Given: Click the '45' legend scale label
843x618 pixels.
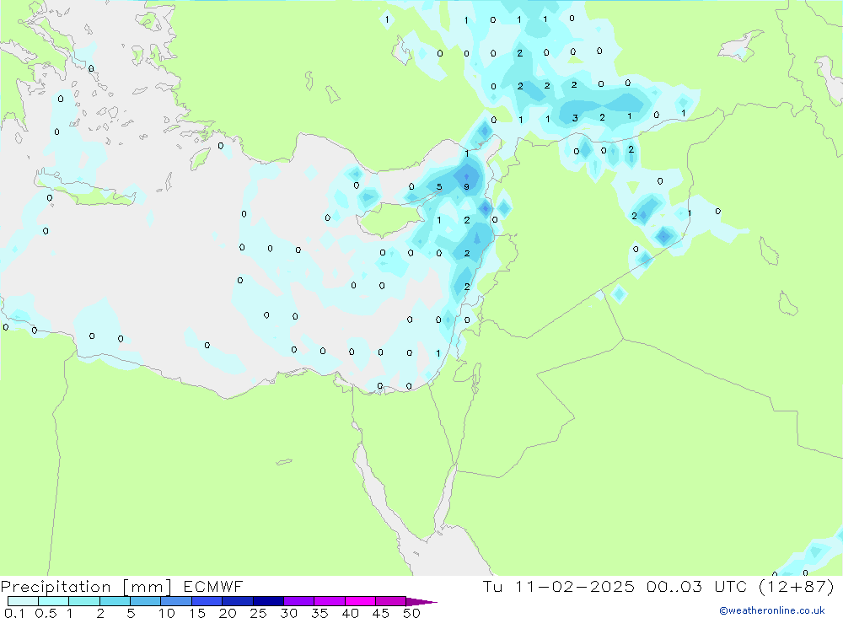Looking at the screenshot, I should [381, 613].
